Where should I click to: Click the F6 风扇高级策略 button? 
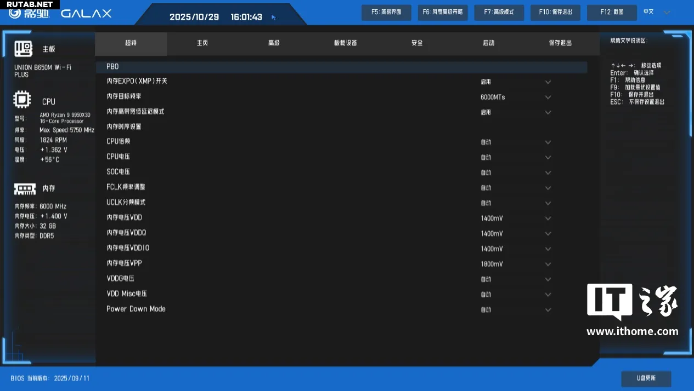coord(442,13)
